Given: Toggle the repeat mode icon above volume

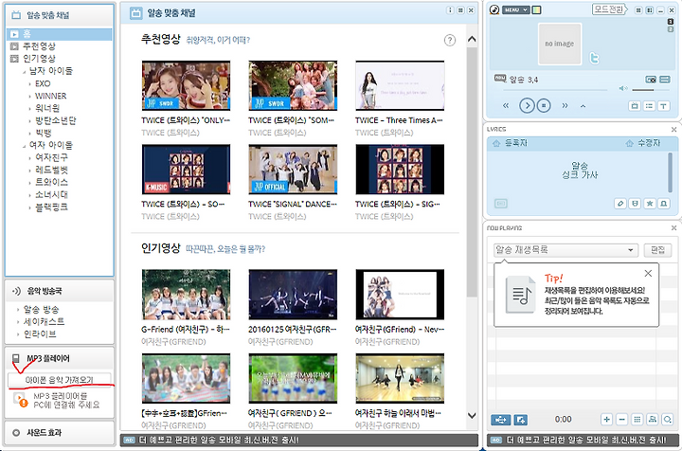Looking at the screenshot, I should (x=651, y=80).
